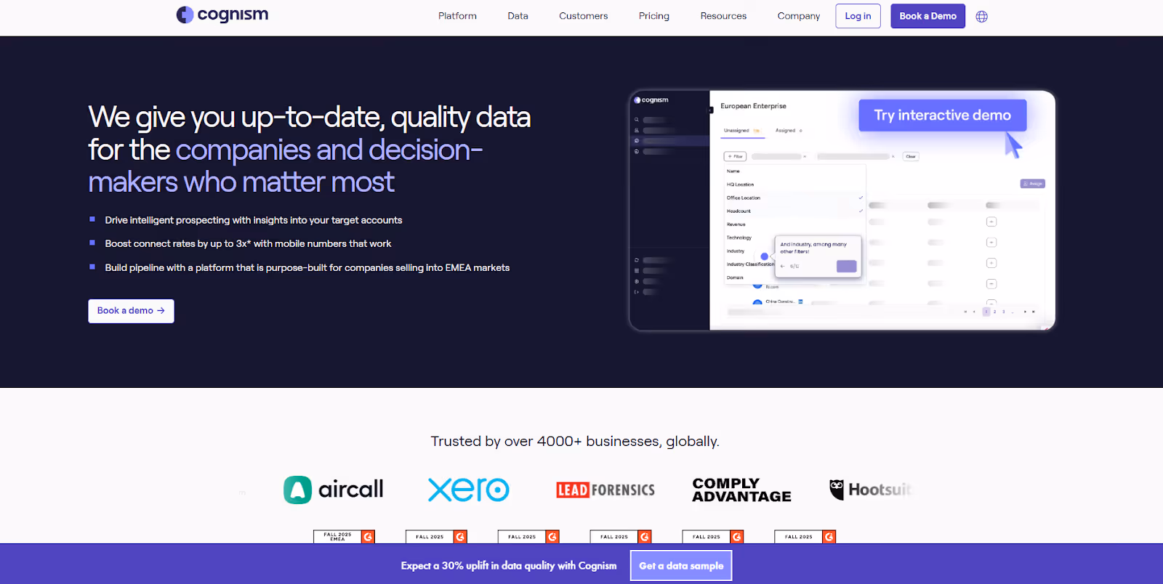Open the language globe selector
Viewport: 1163px width, 584px height.
coord(981,16)
